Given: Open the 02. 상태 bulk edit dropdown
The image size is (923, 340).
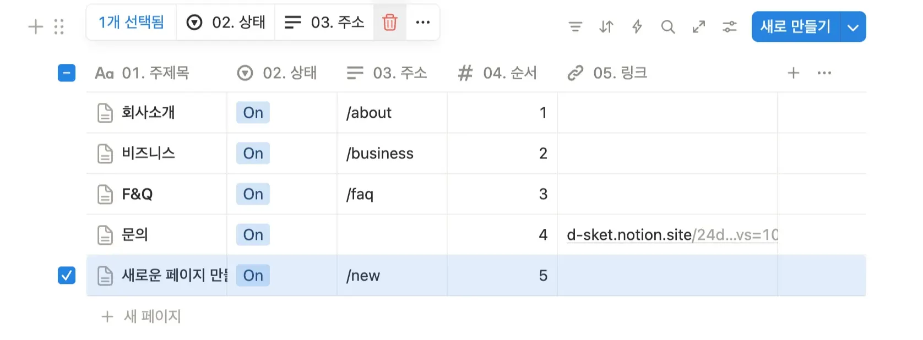Looking at the screenshot, I should 226,23.
